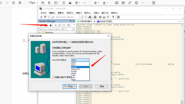This screenshot has width=185, height=104.
Task: Close the 172.16.100.1 tab
Action: click(x=94, y=21)
